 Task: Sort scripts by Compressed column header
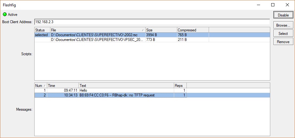(193, 30)
